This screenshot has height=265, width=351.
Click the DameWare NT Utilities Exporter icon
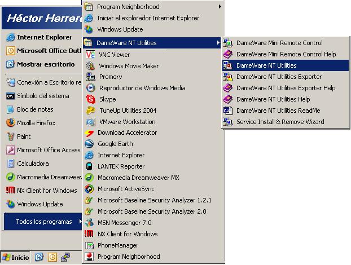click(x=228, y=77)
